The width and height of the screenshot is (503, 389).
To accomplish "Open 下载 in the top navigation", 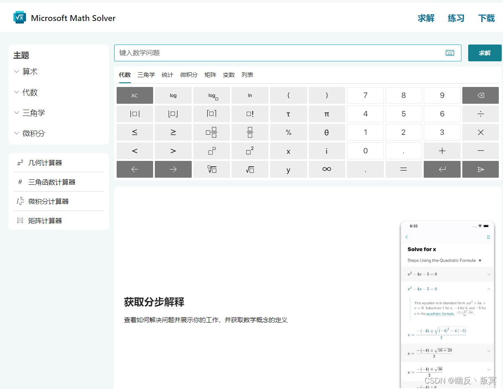I will (x=486, y=18).
